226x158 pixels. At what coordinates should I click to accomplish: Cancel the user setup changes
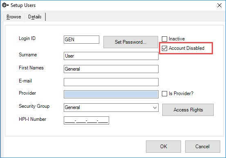(x=203, y=147)
